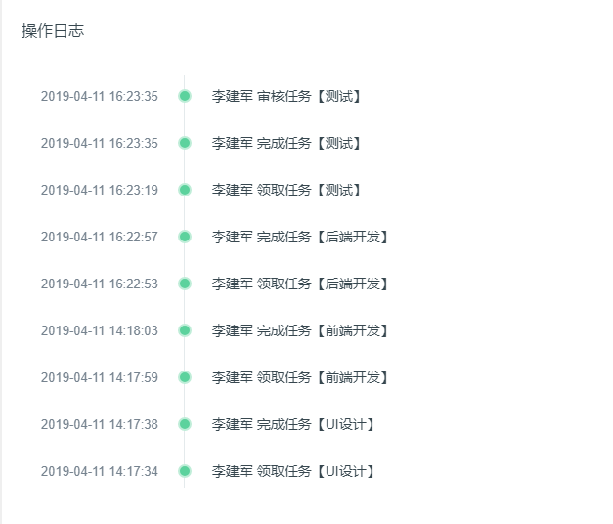Click the timeline dot at 16:23:35 完成任务【测试】
The image size is (613, 524).
point(185,143)
